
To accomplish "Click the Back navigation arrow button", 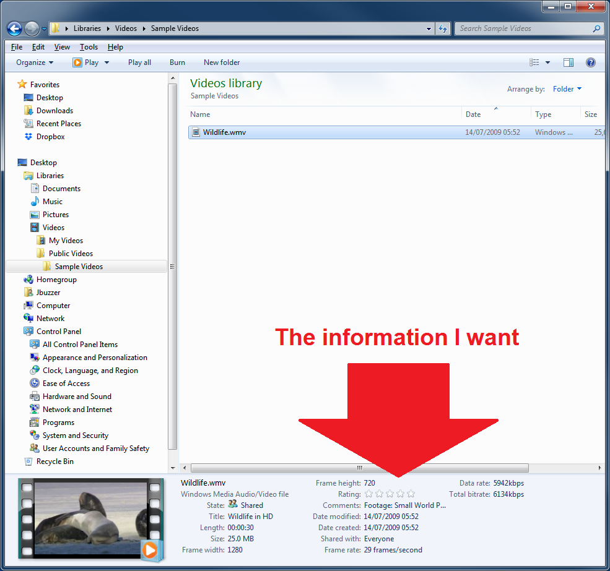I will (15, 28).
